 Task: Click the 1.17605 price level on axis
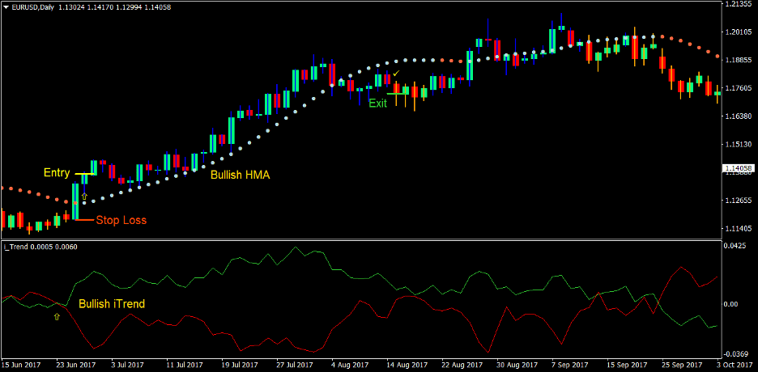point(738,88)
